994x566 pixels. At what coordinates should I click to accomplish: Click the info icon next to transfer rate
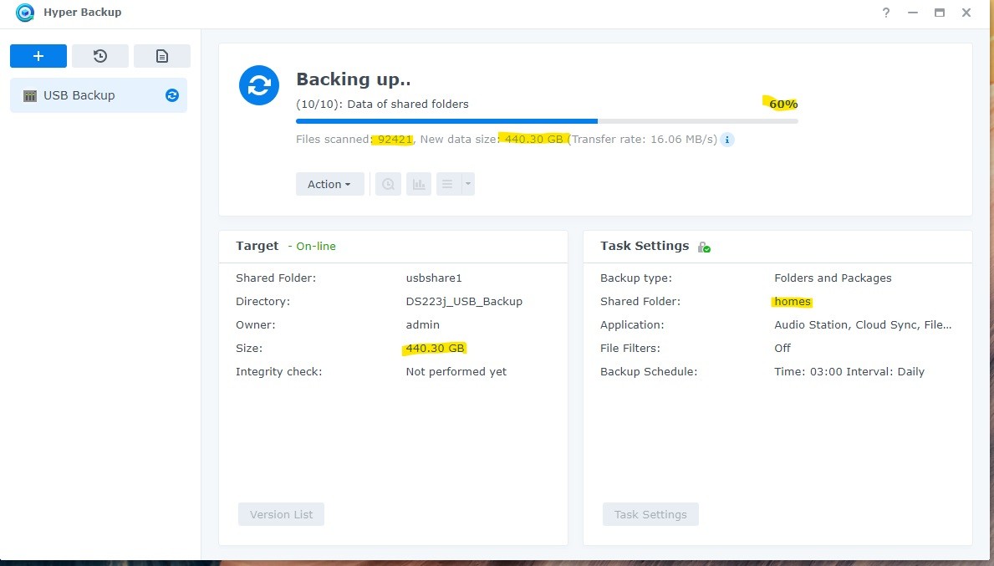726,140
